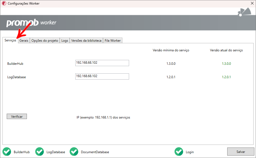Click the IP example hint text
This screenshot has height=158, width=256.
103,117
